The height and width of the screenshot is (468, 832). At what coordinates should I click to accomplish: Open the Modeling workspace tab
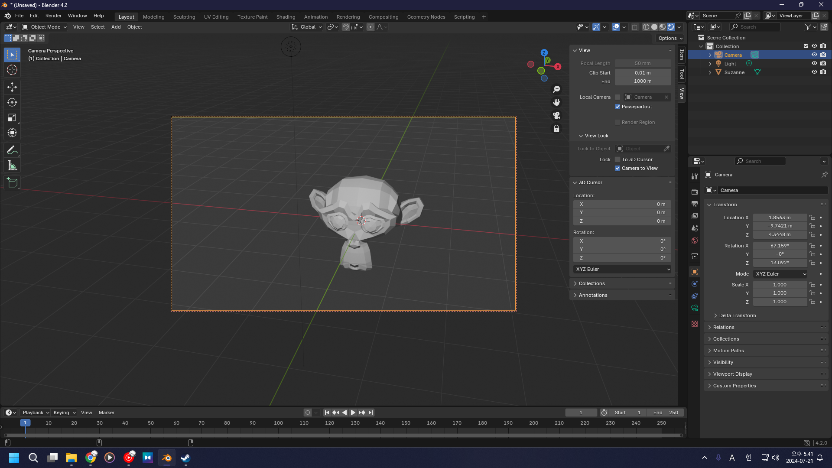tap(153, 17)
